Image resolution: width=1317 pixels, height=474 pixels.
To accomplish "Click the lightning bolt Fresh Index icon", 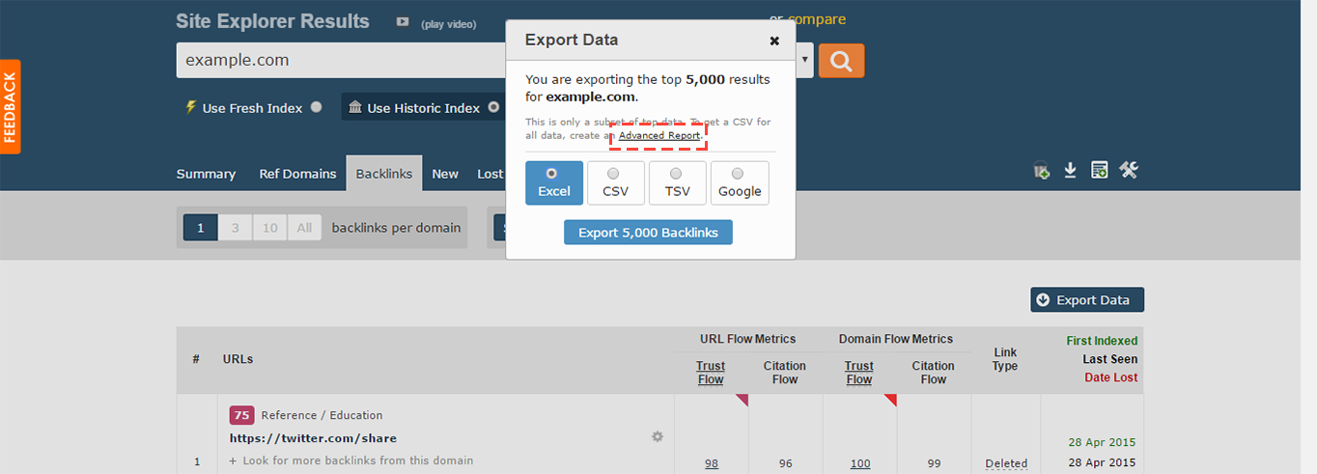I will [191, 107].
